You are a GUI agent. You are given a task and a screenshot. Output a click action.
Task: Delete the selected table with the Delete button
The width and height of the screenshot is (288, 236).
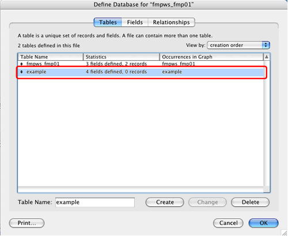pos(251,202)
